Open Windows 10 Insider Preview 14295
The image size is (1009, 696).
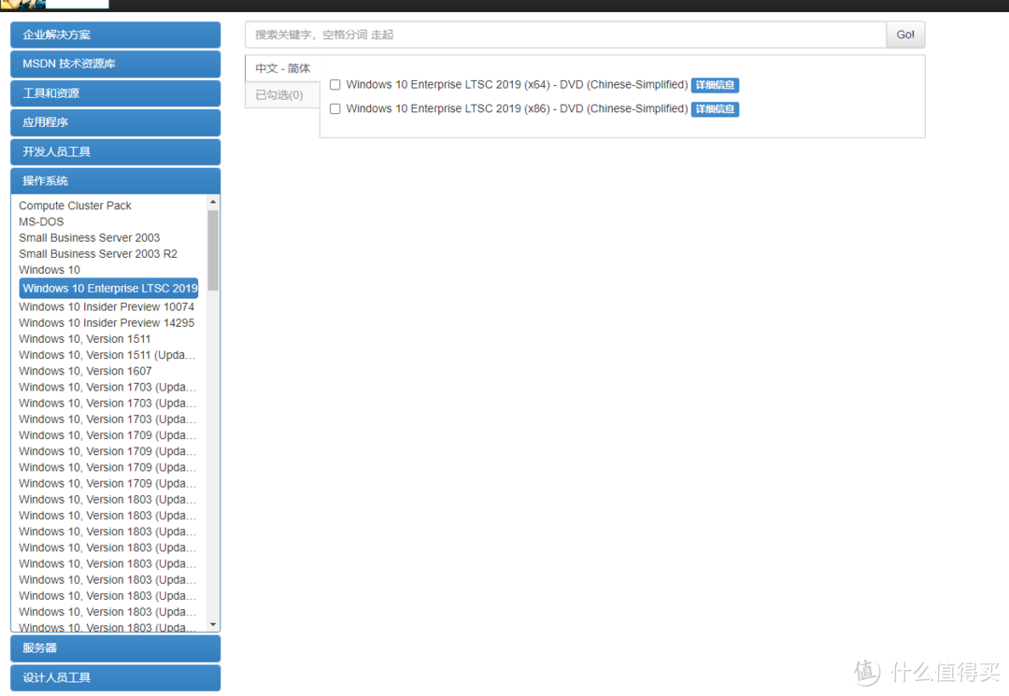(107, 323)
